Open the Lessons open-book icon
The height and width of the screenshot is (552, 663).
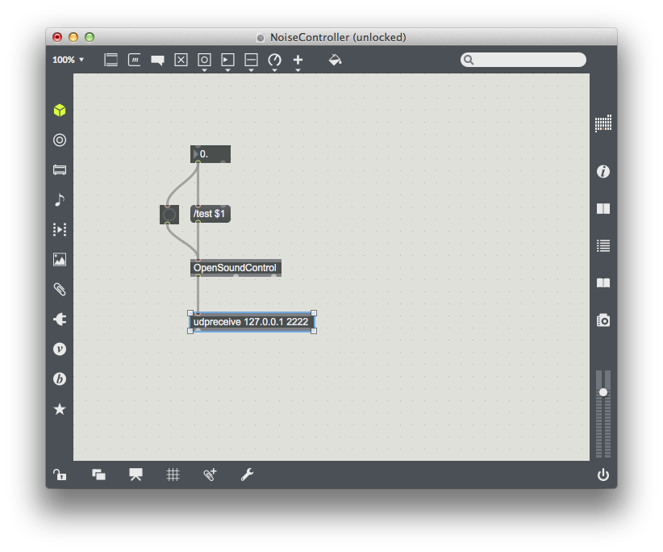point(603,282)
